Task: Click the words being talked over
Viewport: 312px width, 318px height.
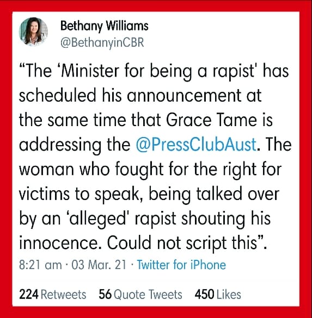Action: (214, 194)
